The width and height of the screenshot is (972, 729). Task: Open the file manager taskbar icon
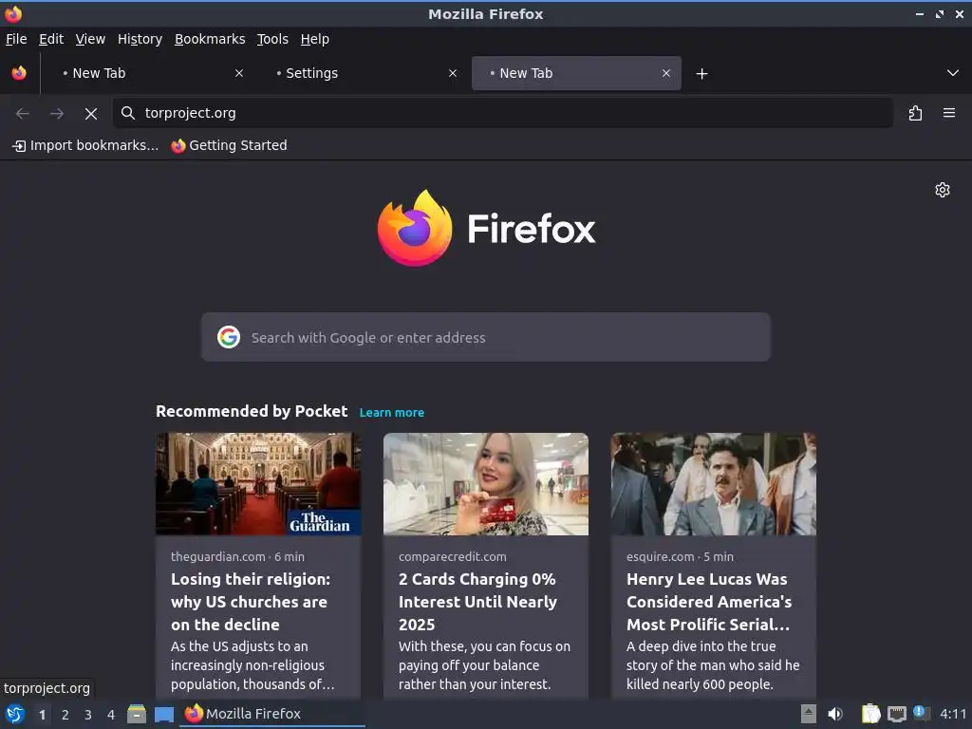137,714
